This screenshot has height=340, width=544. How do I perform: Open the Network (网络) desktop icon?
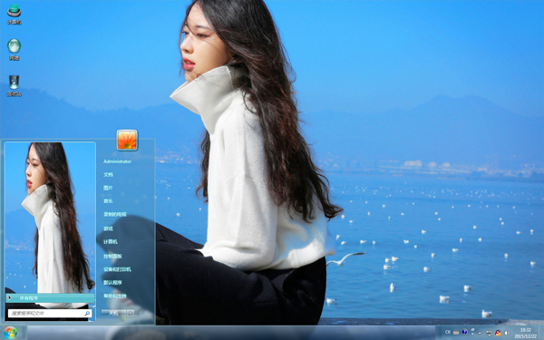click(14, 50)
